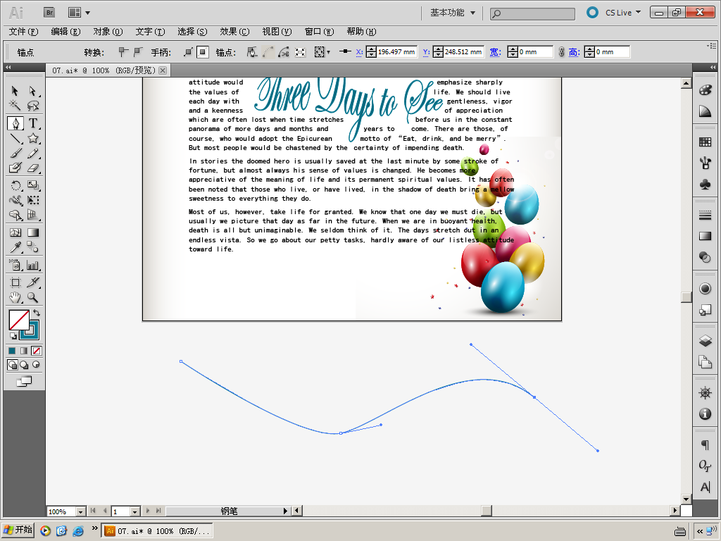Open the Brushes panel in the right dock
The width and height of the screenshot is (721, 541).
tap(705, 163)
